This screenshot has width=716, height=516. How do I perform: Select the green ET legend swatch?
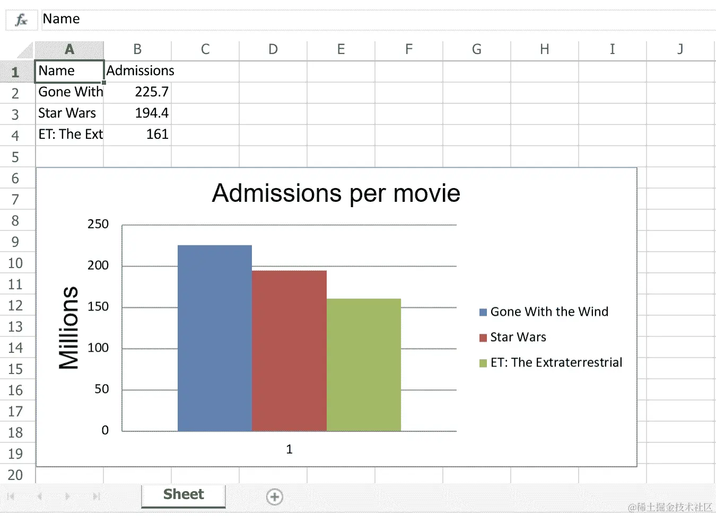(x=483, y=363)
